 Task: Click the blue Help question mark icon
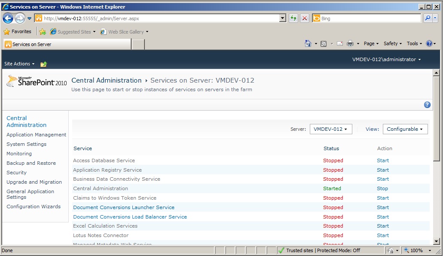click(x=427, y=105)
